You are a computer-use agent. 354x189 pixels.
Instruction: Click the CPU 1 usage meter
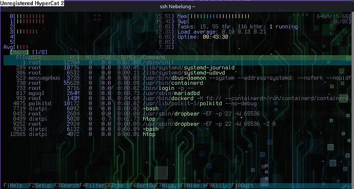pos(92,21)
